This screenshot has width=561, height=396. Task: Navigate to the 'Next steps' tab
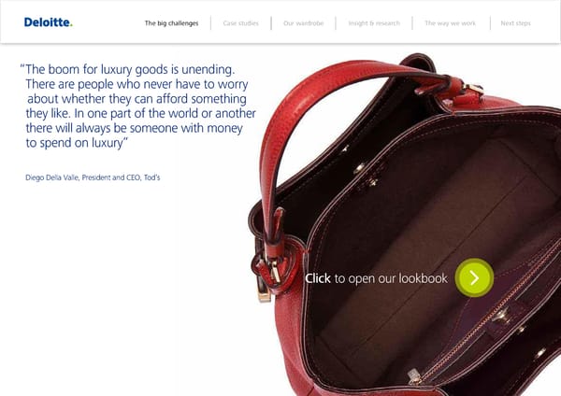click(515, 23)
